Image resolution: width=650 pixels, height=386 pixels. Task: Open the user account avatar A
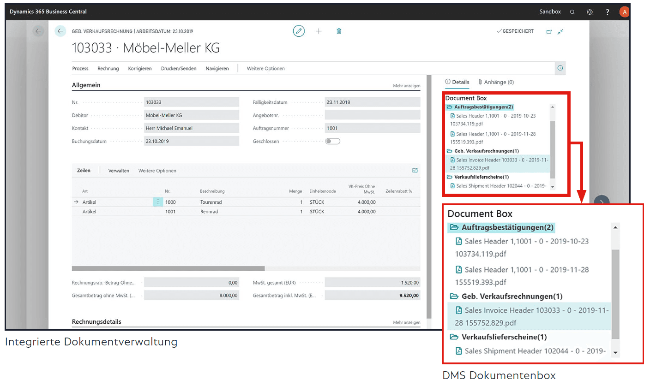pos(625,12)
